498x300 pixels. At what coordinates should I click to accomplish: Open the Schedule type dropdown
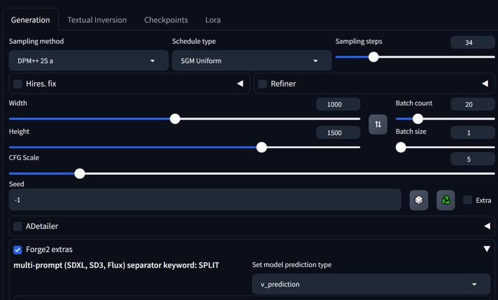(x=251, y=60)
